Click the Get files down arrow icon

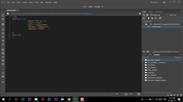click(149, 18)
